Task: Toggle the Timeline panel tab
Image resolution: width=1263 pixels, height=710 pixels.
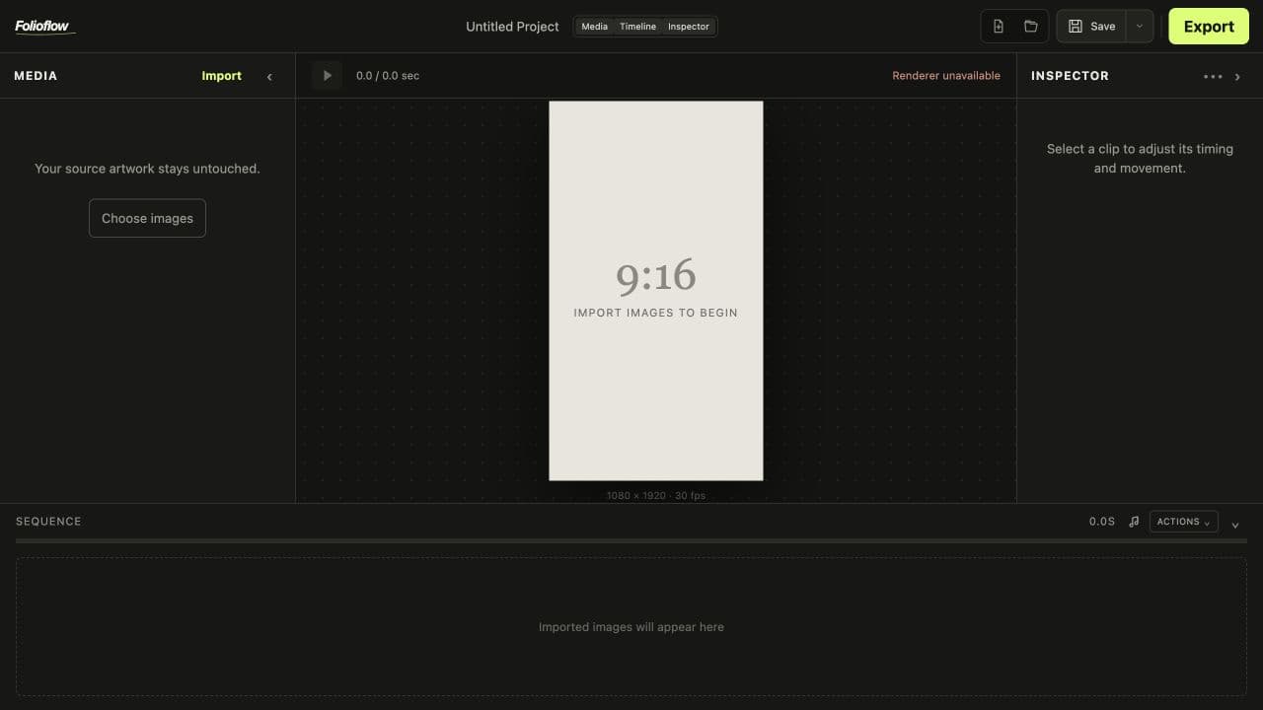Action: 637,27
